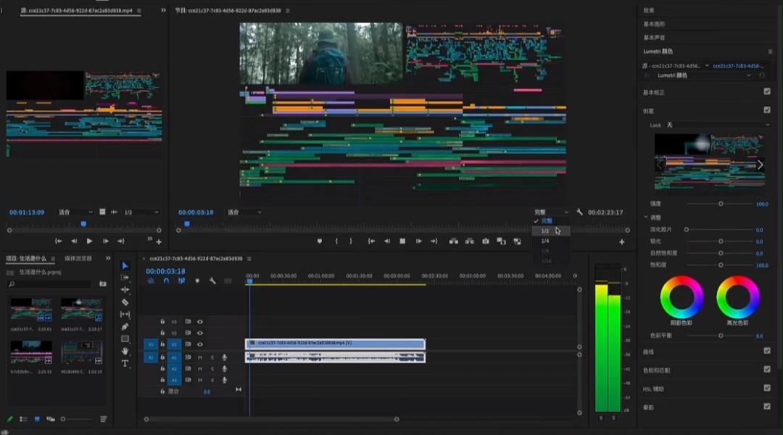Screen dimensions: 783x435
Task: Toggle A1 source patching button
Action: click(x=151, y=357)
